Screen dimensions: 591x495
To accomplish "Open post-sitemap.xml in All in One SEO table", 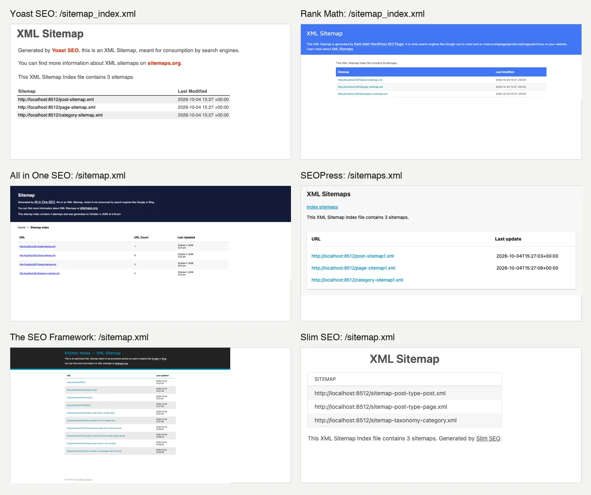I will [37, 255].
